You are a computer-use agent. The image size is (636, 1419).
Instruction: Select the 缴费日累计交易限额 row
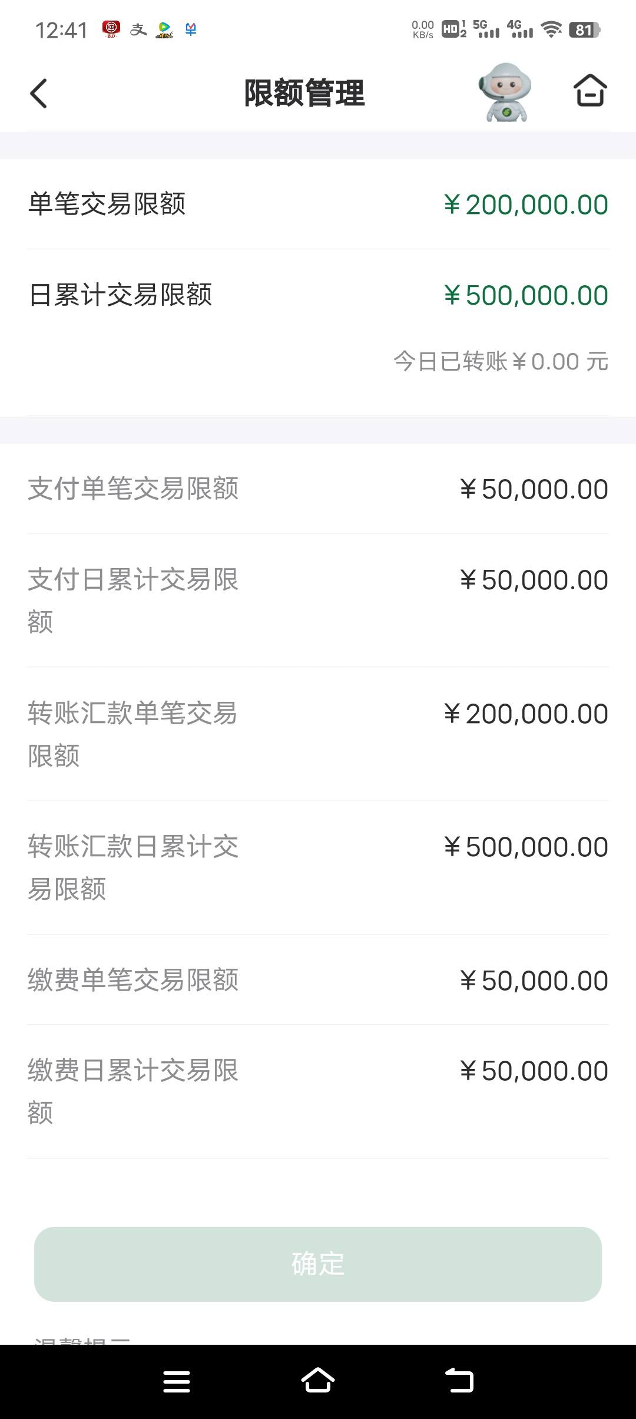318,1091
